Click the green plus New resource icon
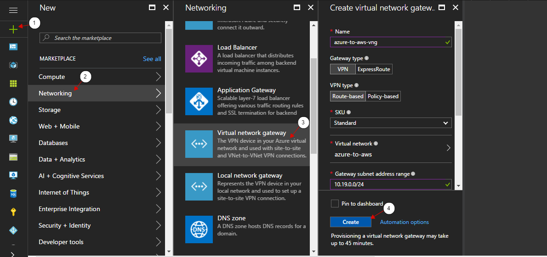The image size is (547, 257). [13, 29]
